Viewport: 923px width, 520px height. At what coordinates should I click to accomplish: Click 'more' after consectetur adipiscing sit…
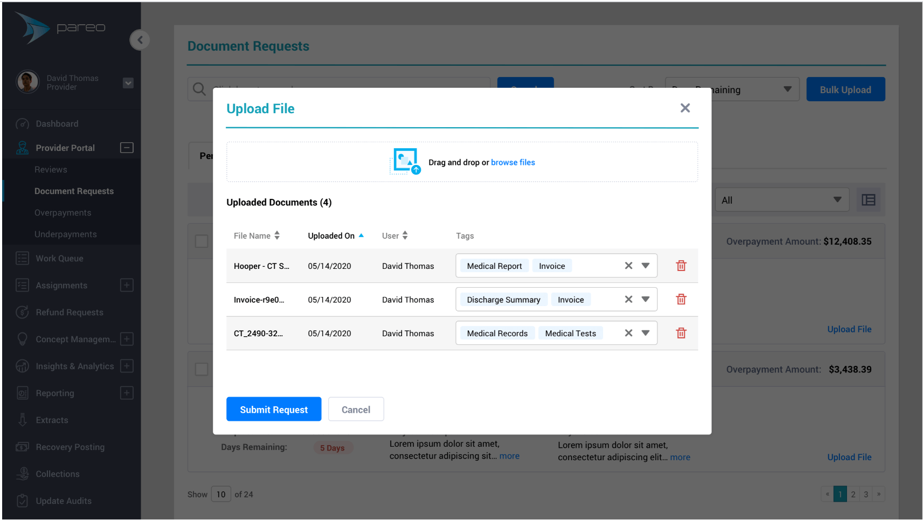pyautogui.click(x=509, y=456)
